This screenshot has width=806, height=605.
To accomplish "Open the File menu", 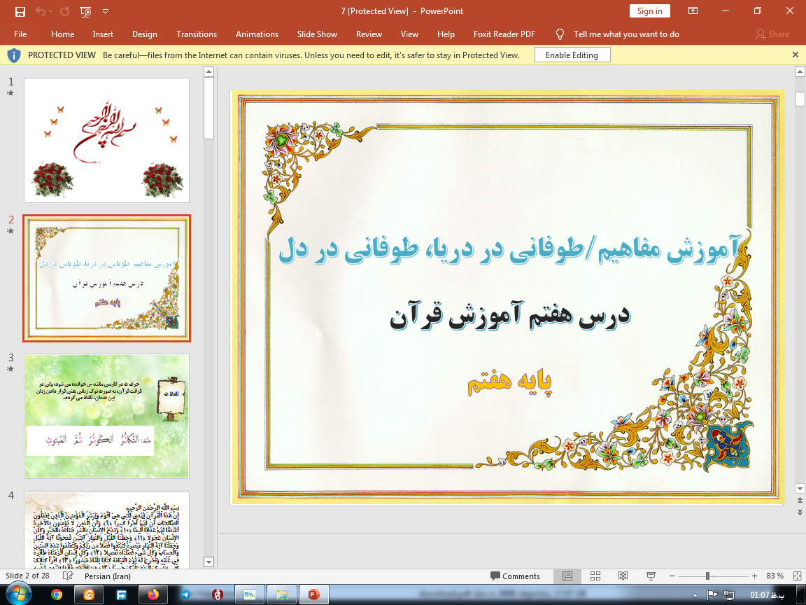I will point(20,34).
